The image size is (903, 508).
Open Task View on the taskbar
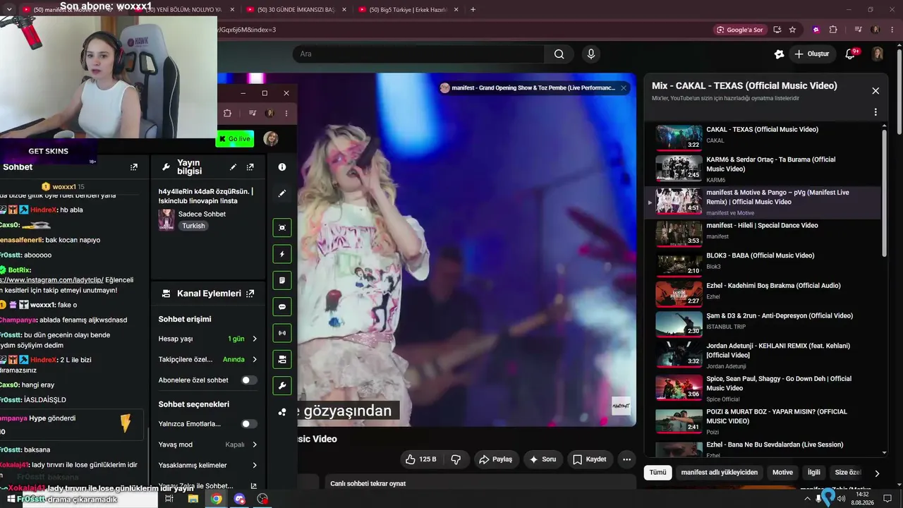click(169, 499)
